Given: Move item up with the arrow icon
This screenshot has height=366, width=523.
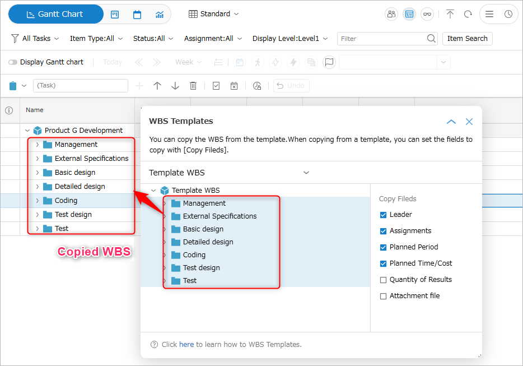Looking at the screenshot, I should coord(157,86).
